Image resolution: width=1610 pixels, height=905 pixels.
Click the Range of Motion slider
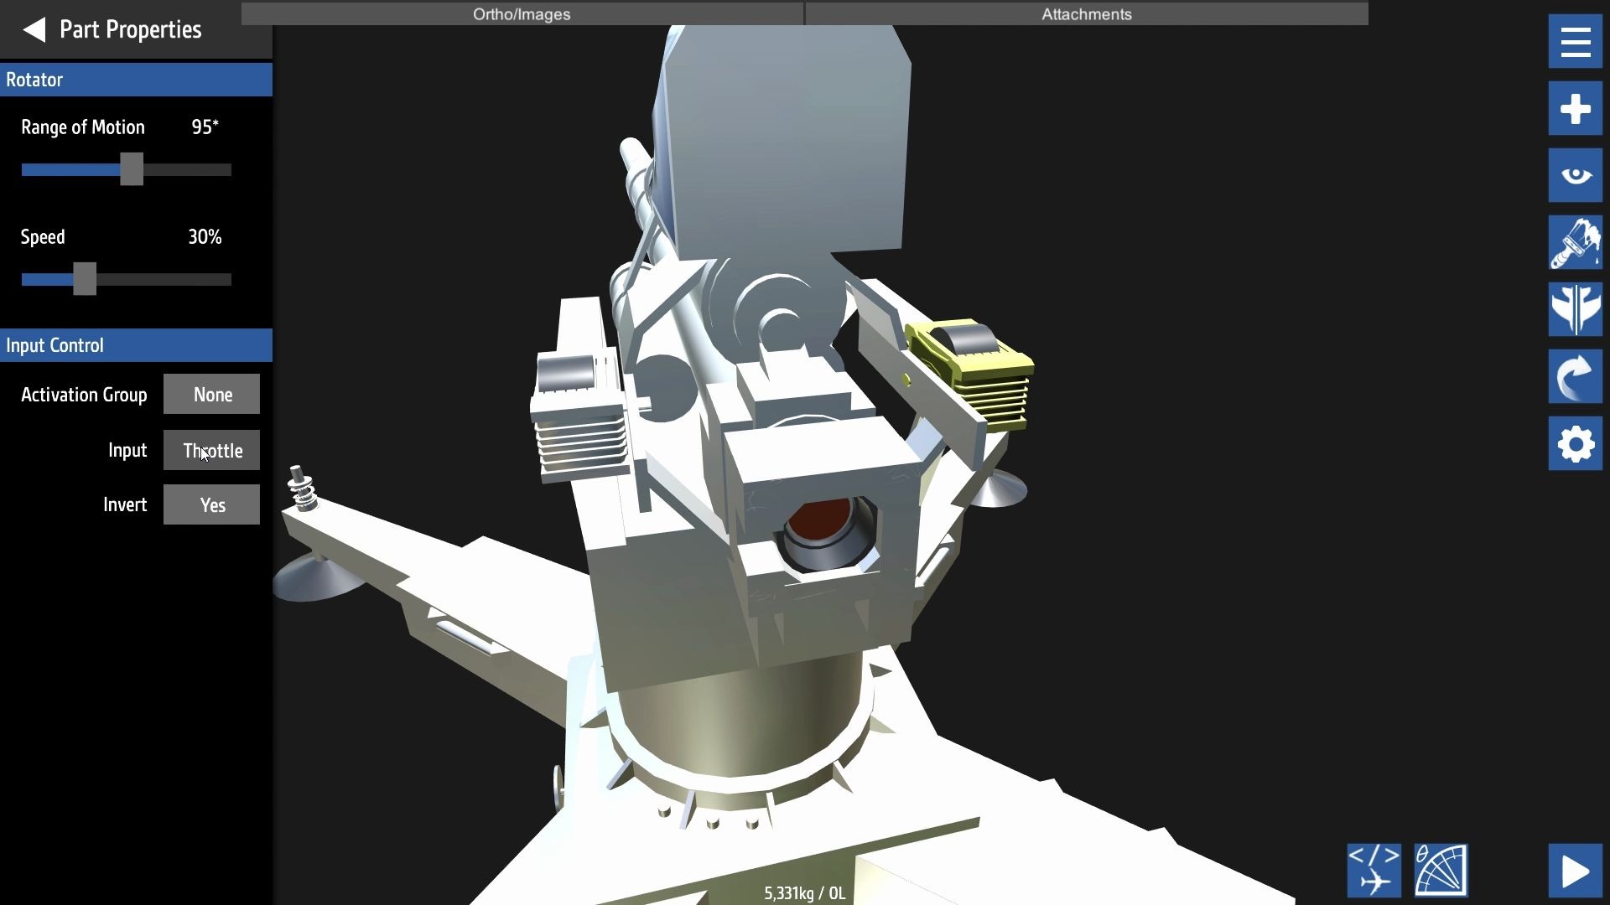[x=132, y=170]
